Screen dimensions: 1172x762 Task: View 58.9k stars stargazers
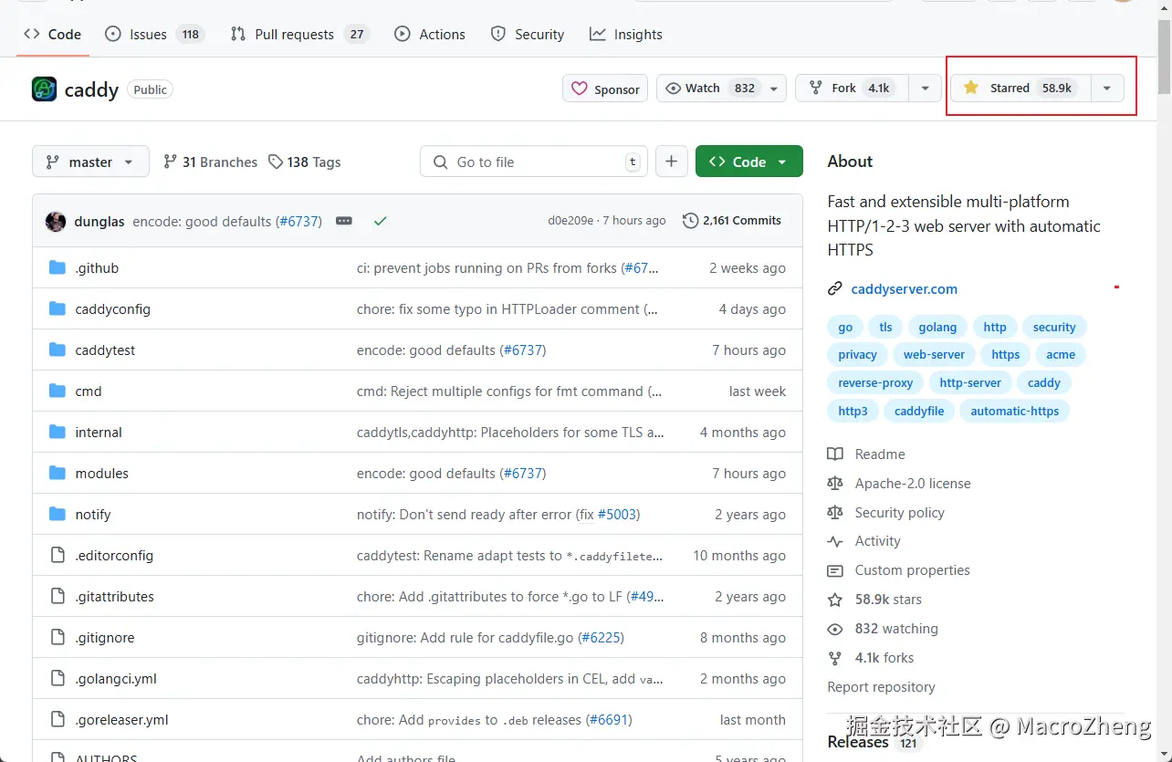point(874,600)
